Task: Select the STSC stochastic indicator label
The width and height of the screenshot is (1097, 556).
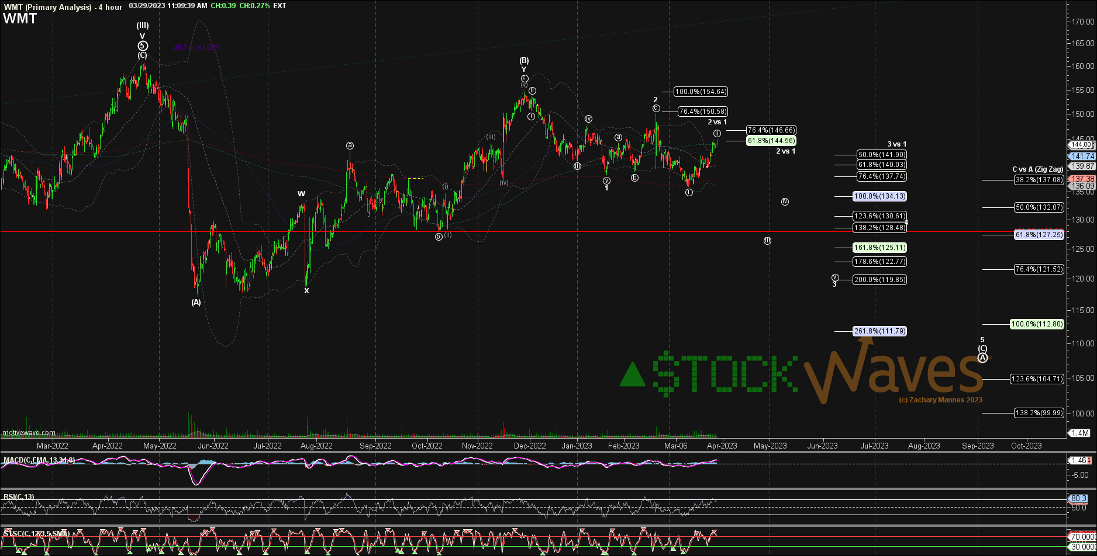Action: click(36, 534)
